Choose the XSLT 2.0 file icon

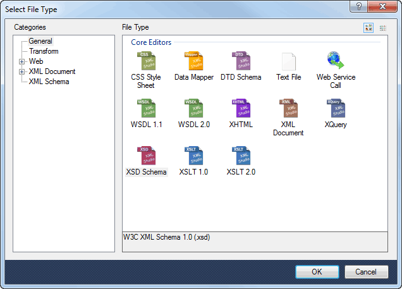241,156
